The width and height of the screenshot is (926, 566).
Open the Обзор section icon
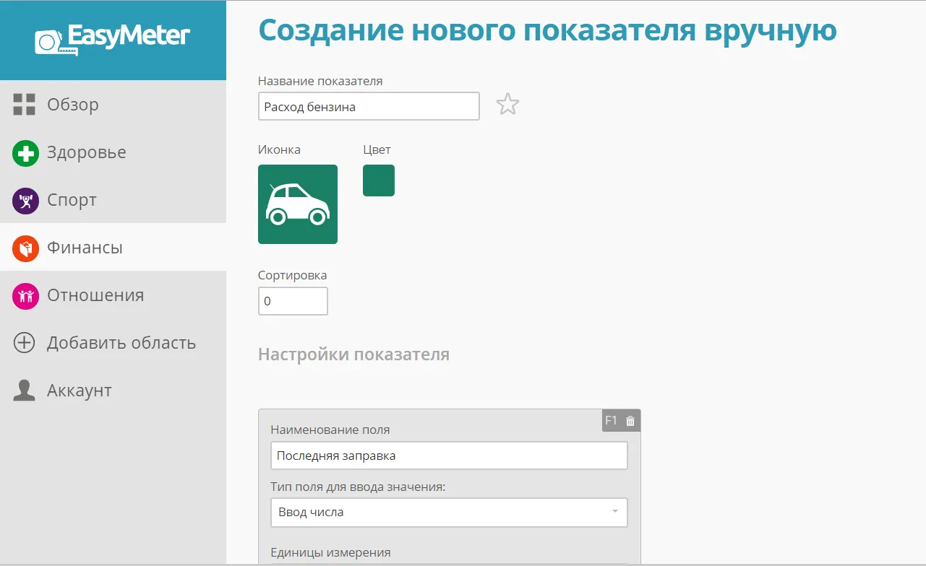pos(25,104)
